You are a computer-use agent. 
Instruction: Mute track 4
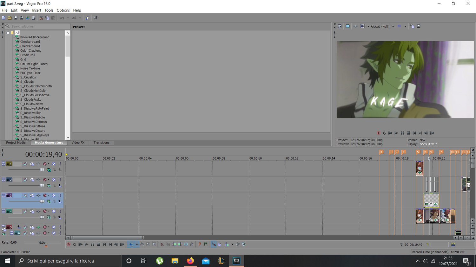[54, 211]
